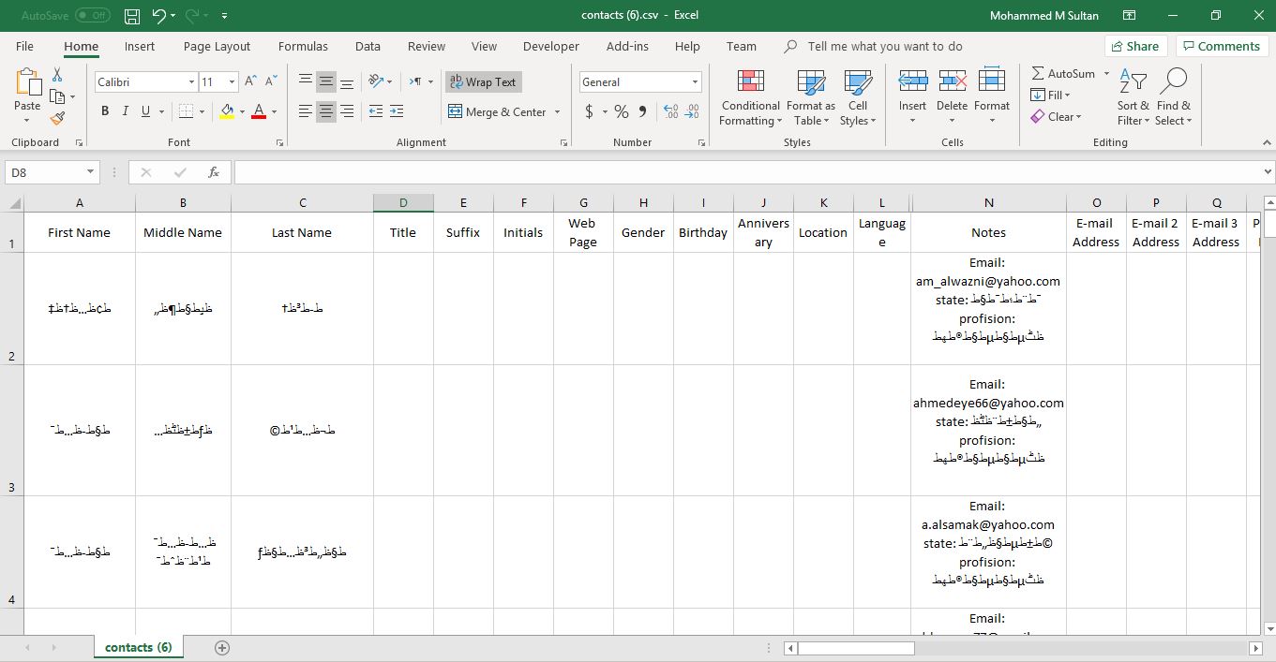The height and width of the screenshot is (662, 1276).
Task: Switch to the Data tab
Action: [368, 46]
